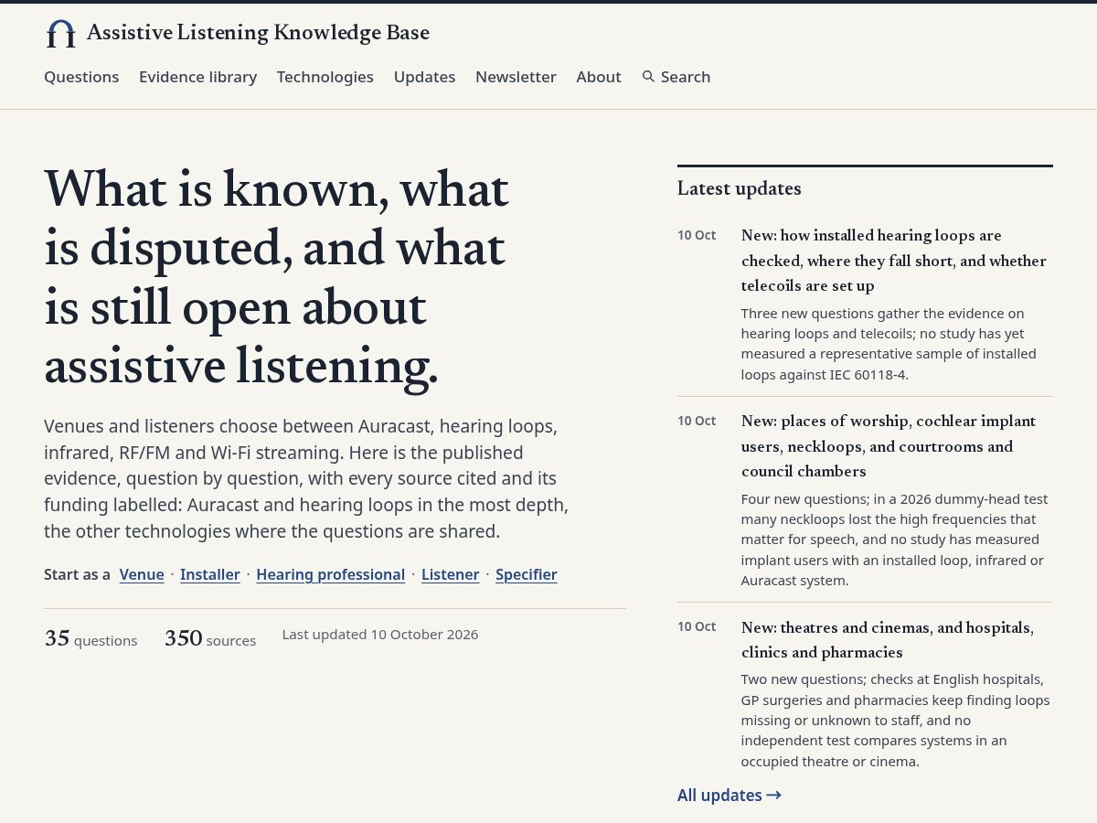This screenshot has height=823, width=1097.
Task: Click the 'Latest updates' heading
Action: tap(740, 188)
